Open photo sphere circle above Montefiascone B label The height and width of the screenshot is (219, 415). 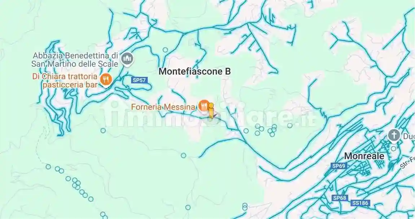click(165, 50)
